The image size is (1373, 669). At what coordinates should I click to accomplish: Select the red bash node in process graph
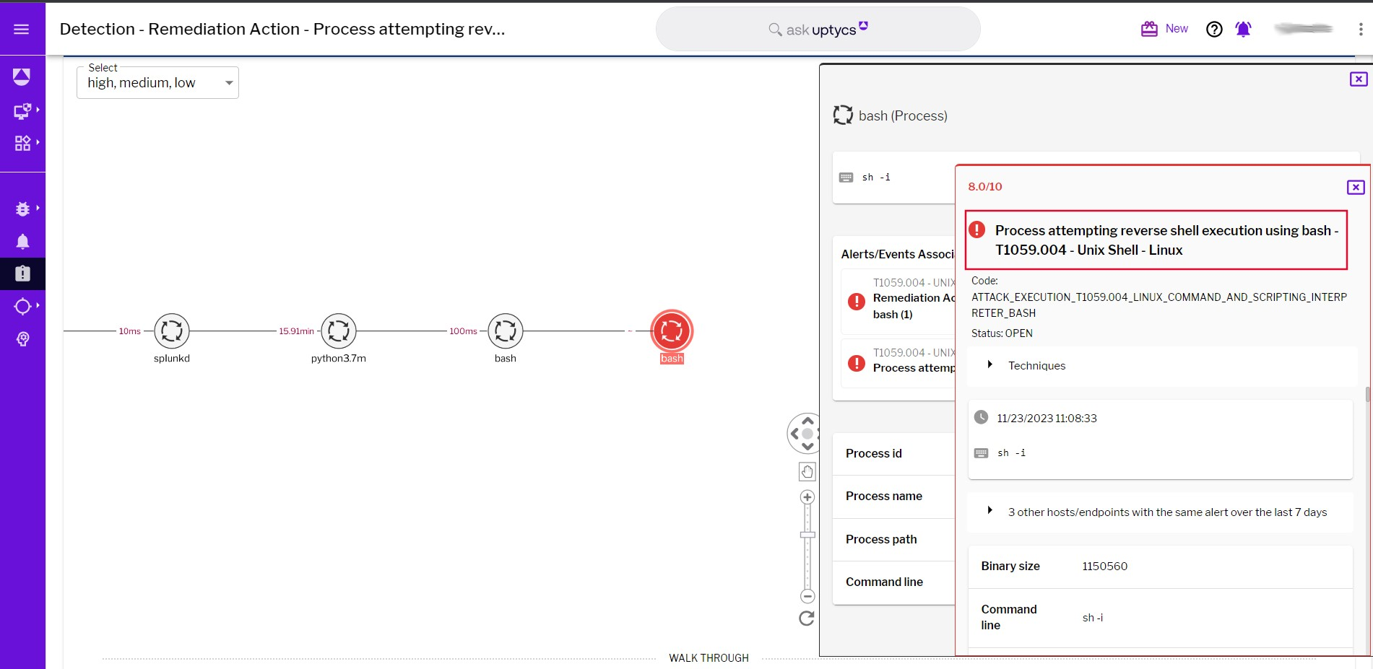(671, 333)
